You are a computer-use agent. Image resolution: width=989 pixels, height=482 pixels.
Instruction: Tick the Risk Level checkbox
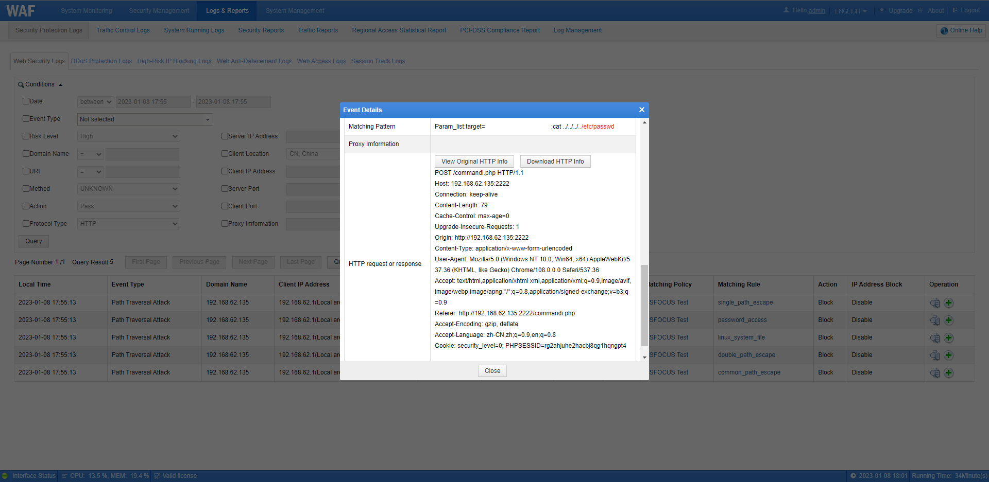26,136
